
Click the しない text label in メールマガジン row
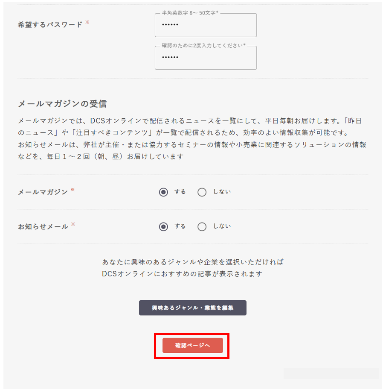(x=222, y=192)
